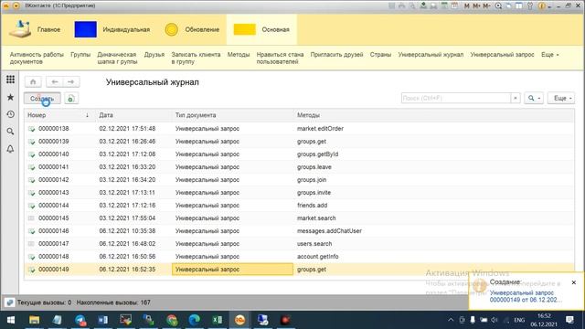Image resolution: width=585 pixels, height=329 pixels.
Task: Open Word from the taskbar
Action: (103, 320)
